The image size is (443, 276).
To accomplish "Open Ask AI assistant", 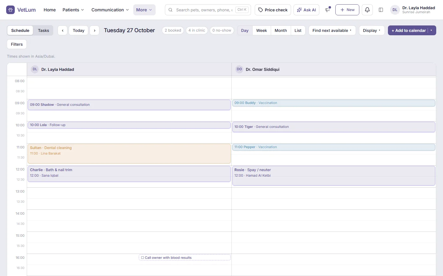I will 306,10.
